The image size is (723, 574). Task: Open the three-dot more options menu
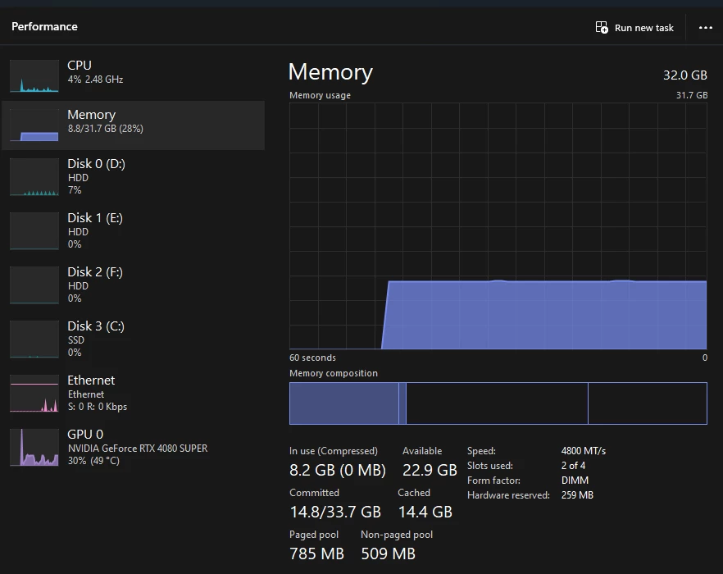point(706,28)
